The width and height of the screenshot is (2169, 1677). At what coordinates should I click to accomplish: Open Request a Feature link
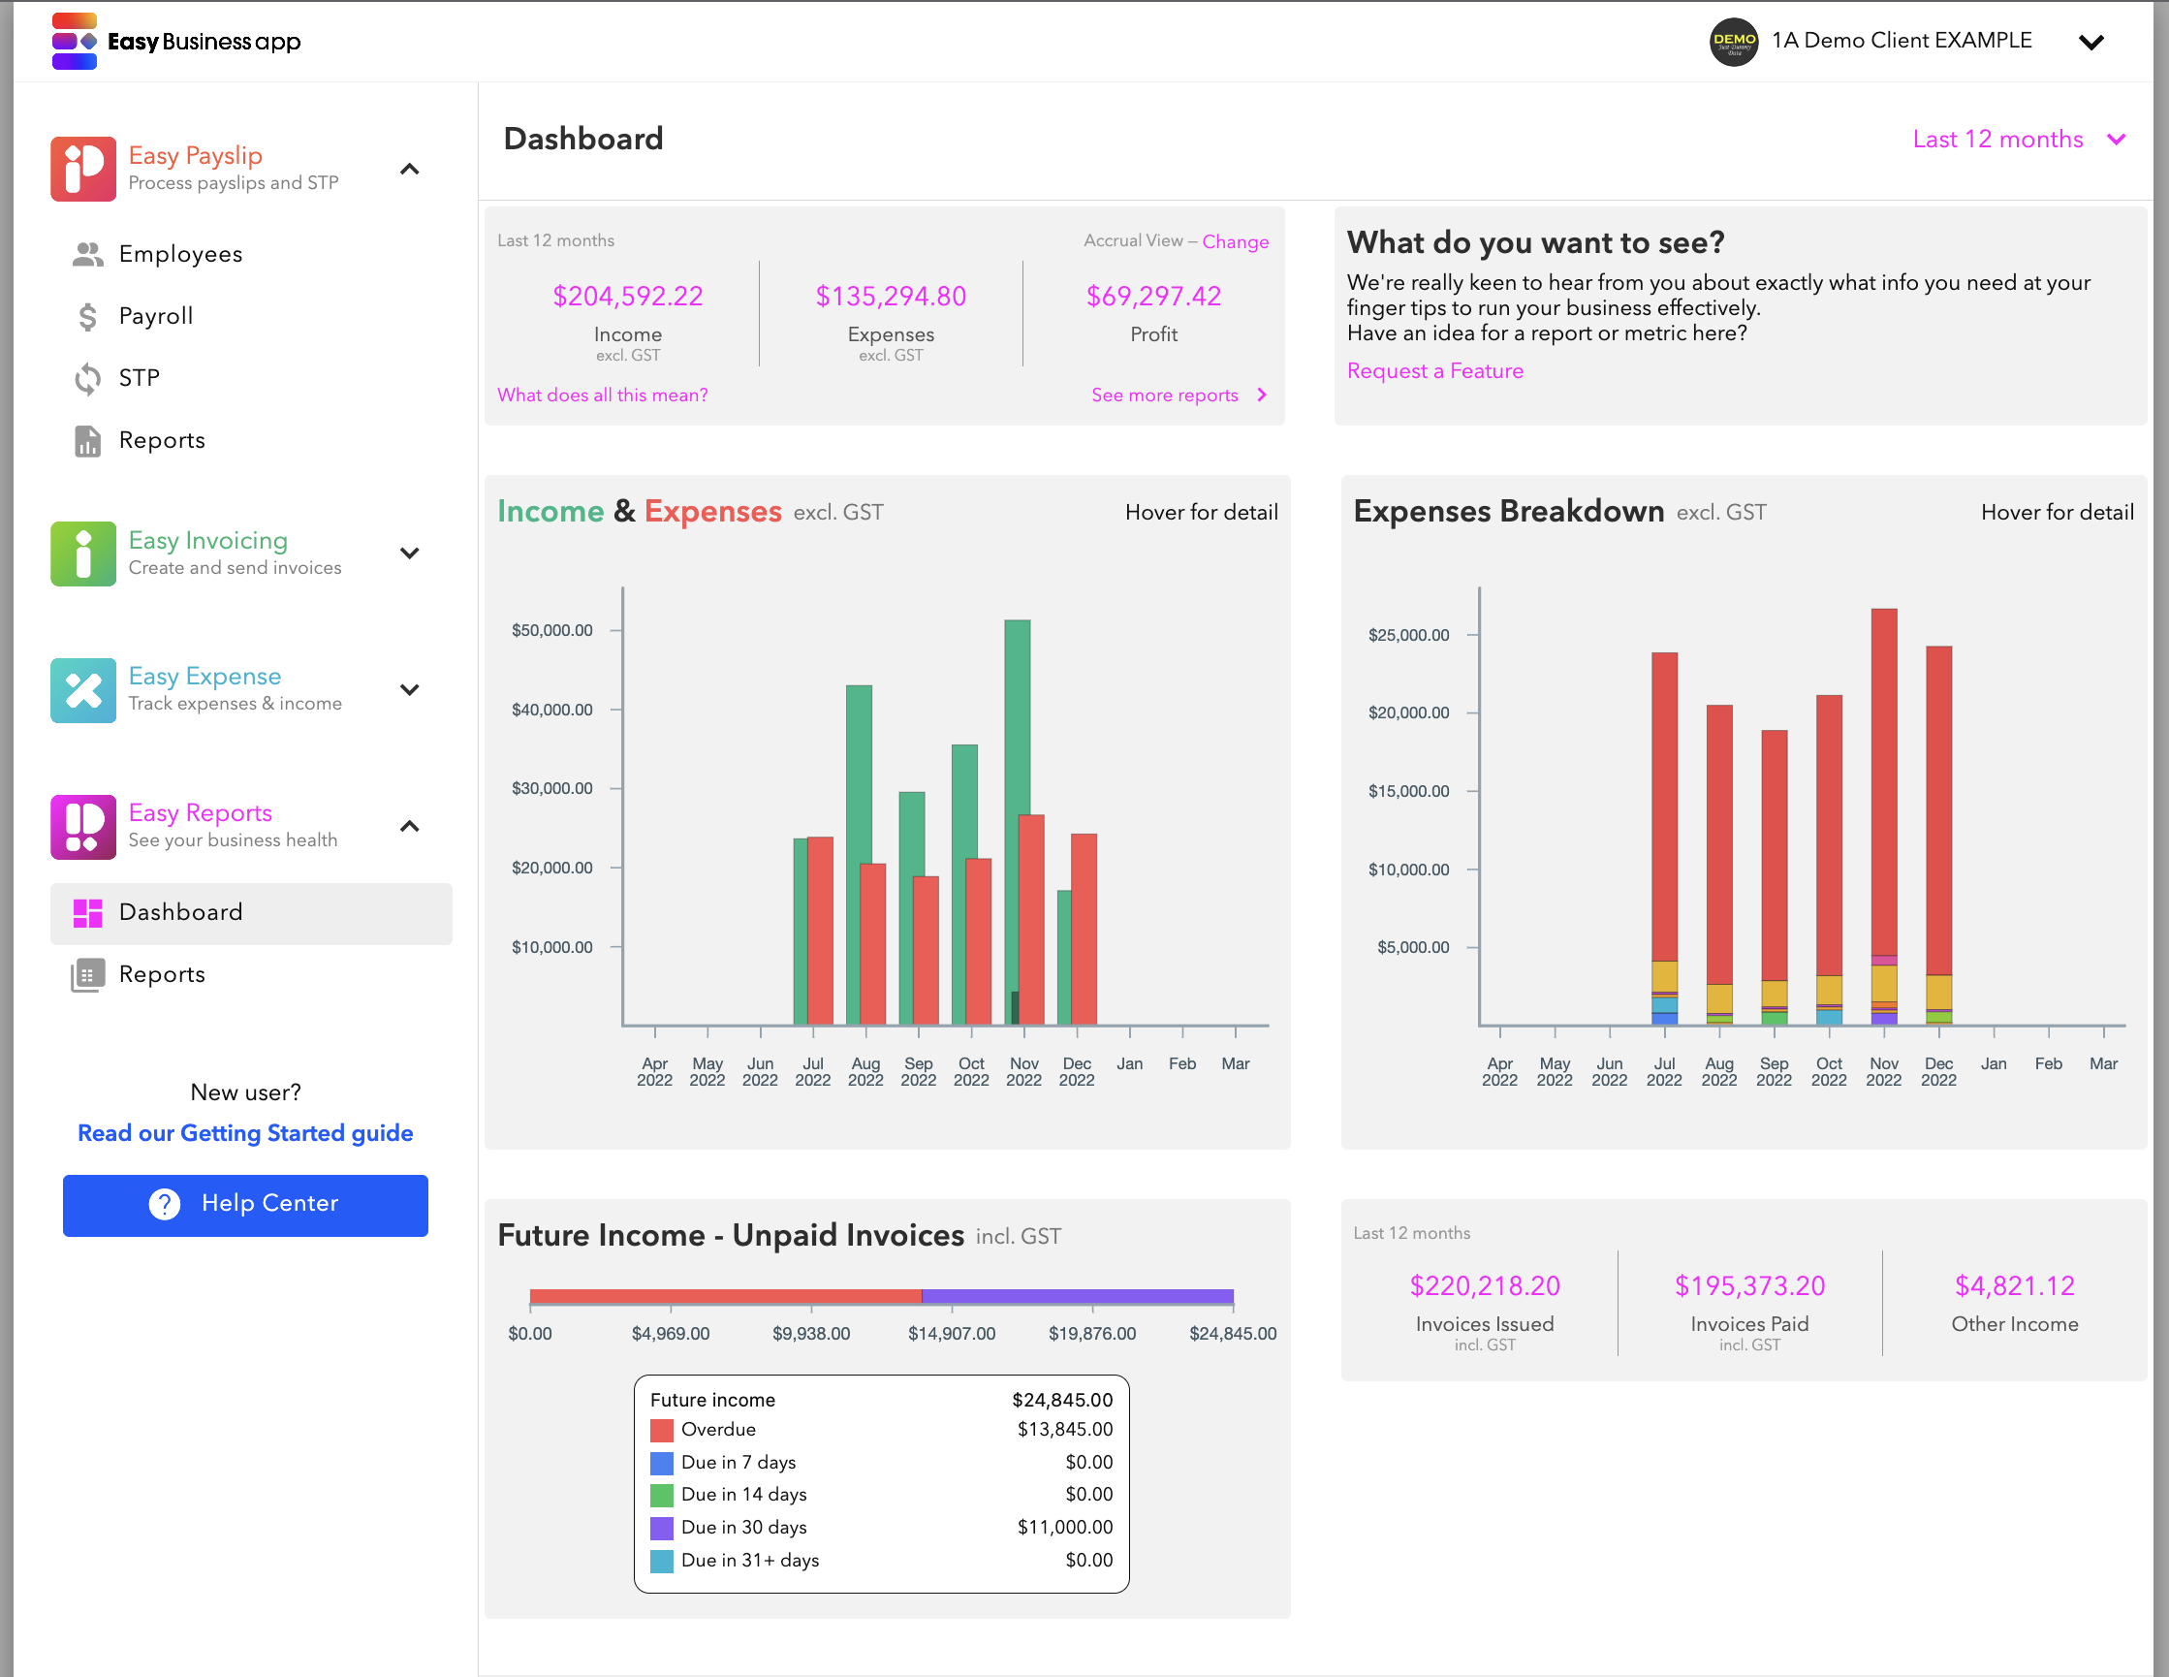point(1434,370)
